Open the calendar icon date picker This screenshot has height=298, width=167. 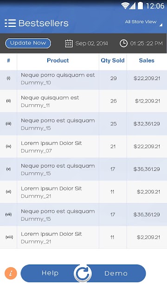(69, 43)
